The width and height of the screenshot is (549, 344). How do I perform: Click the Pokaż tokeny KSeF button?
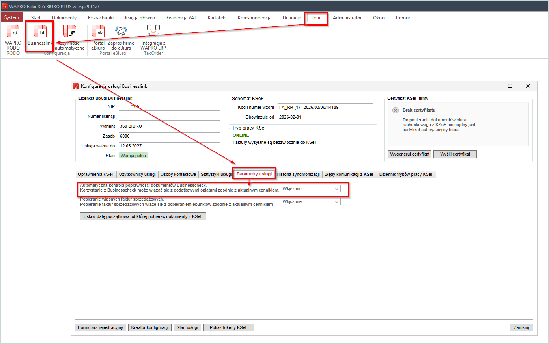click(x=229, y=327)
